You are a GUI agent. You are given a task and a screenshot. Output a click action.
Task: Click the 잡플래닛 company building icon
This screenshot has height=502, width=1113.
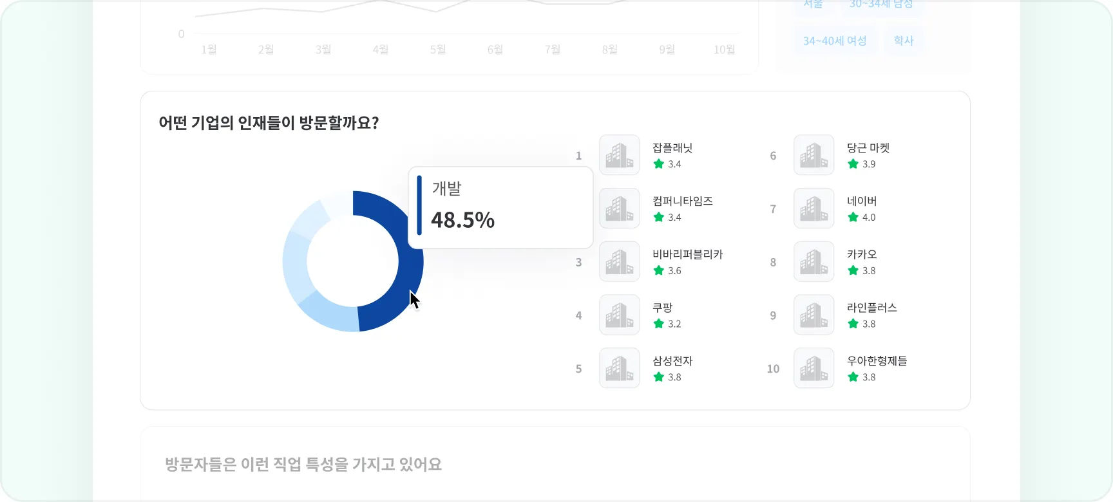coord(620,155)
